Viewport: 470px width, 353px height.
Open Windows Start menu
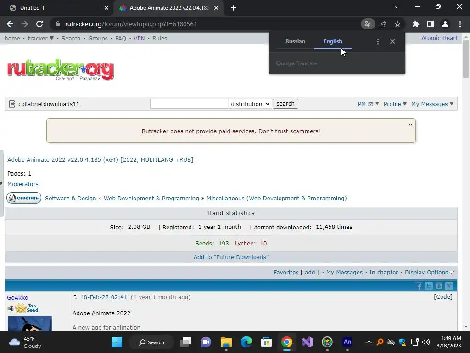click(x=117, y=342)
